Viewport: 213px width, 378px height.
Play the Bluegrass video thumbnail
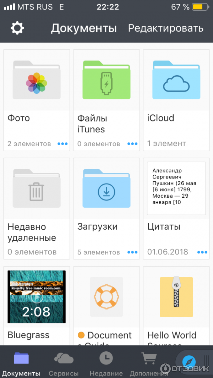[37, 296]
